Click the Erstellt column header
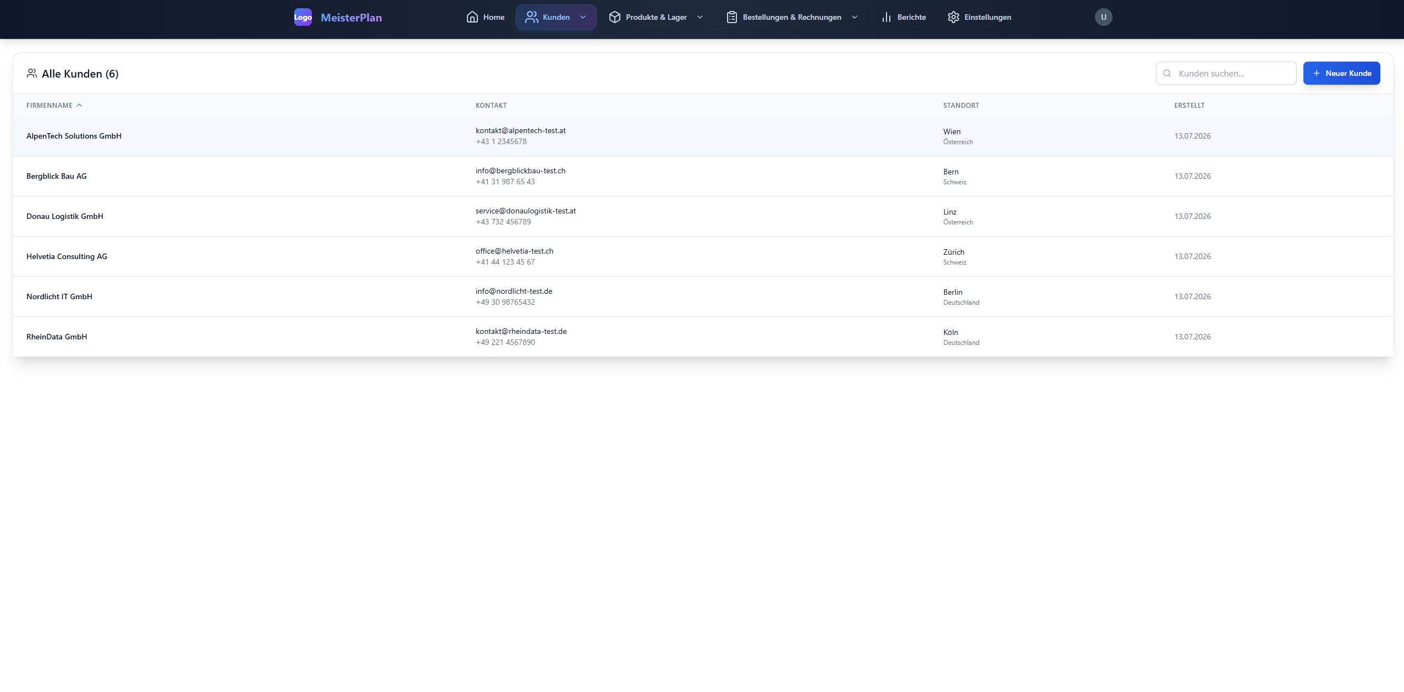 [x=1189, y=105]
